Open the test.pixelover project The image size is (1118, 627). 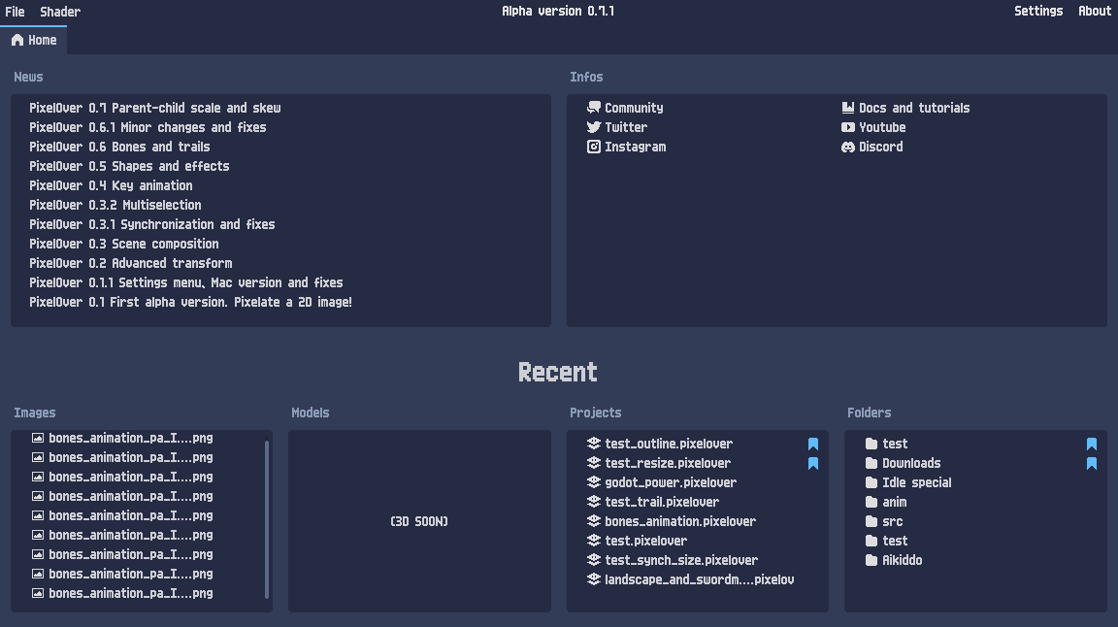pos(646,541)
